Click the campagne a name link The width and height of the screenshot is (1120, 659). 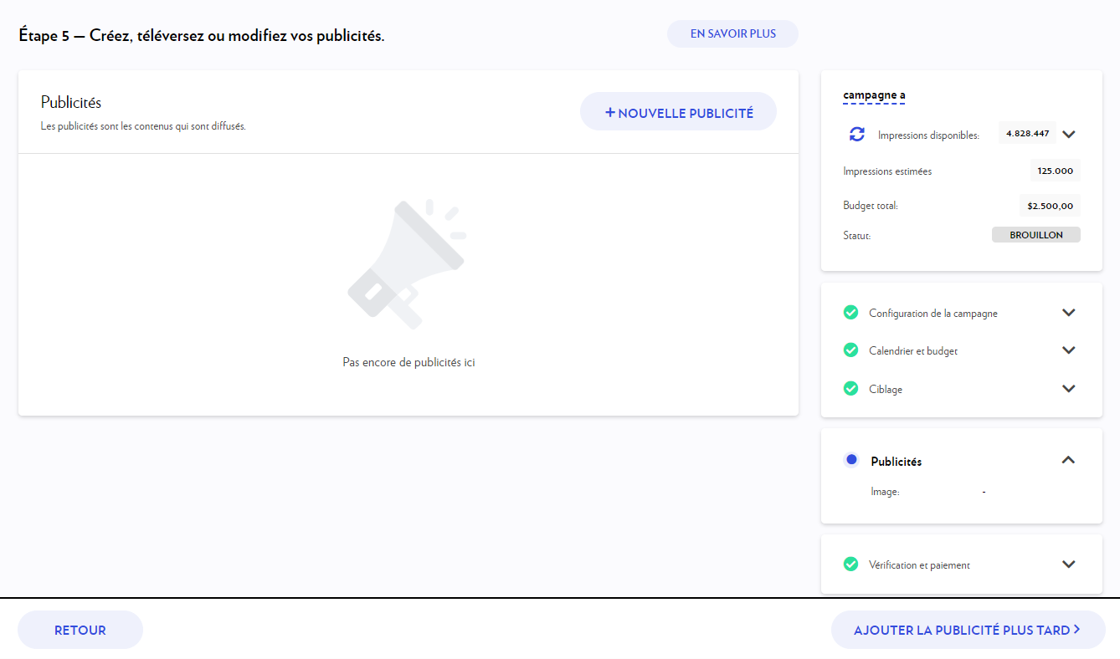(874, 95)
